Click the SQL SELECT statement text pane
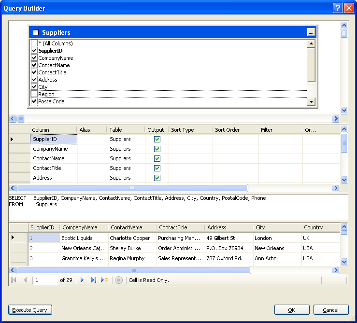 178,207
